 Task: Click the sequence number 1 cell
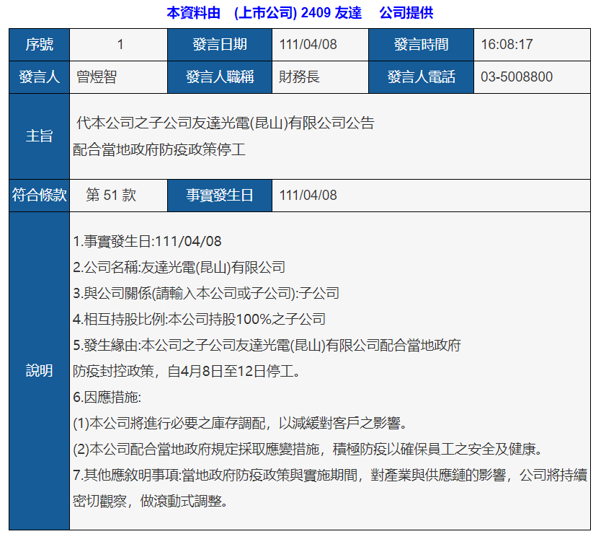[118, 45]
